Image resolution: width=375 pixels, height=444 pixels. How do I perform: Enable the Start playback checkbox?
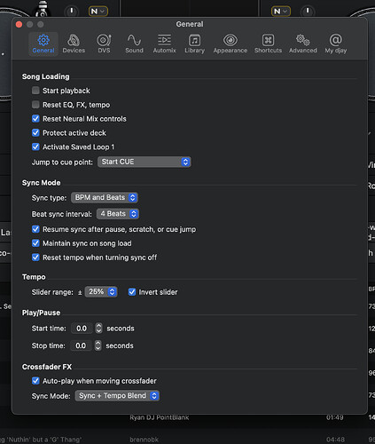pyautogui.click(x=35, y=91)
